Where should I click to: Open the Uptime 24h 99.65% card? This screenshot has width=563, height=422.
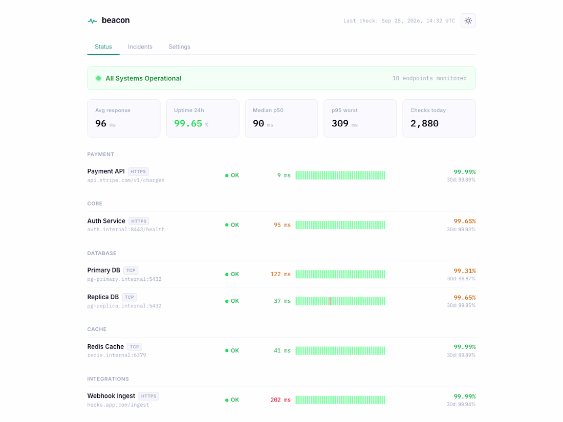(203, 119)
